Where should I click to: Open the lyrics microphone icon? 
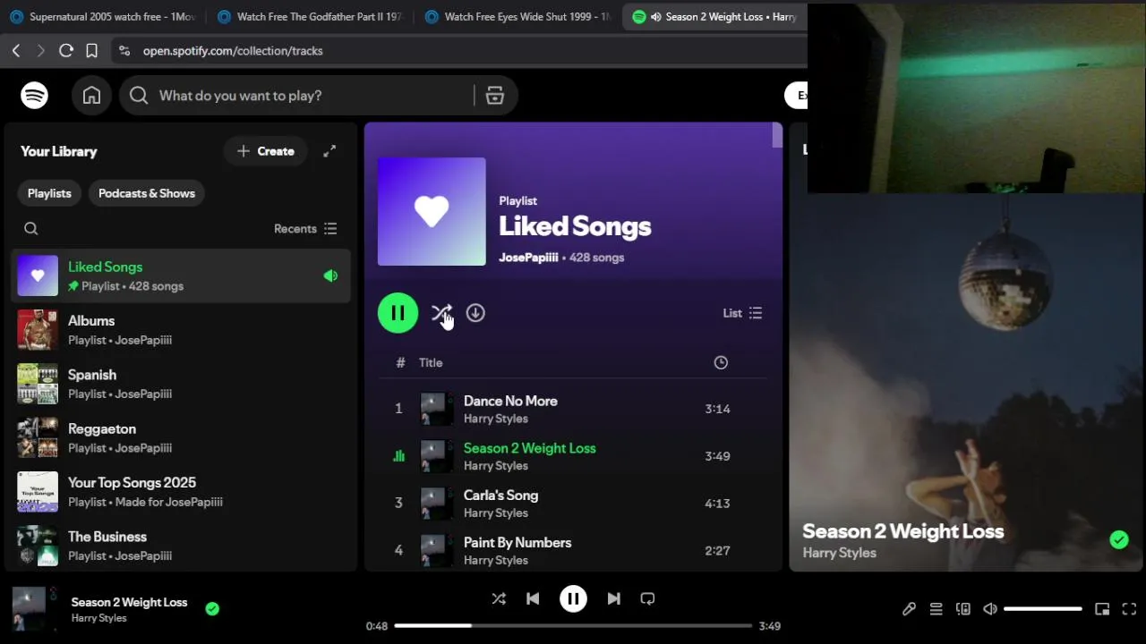point(909,609)
